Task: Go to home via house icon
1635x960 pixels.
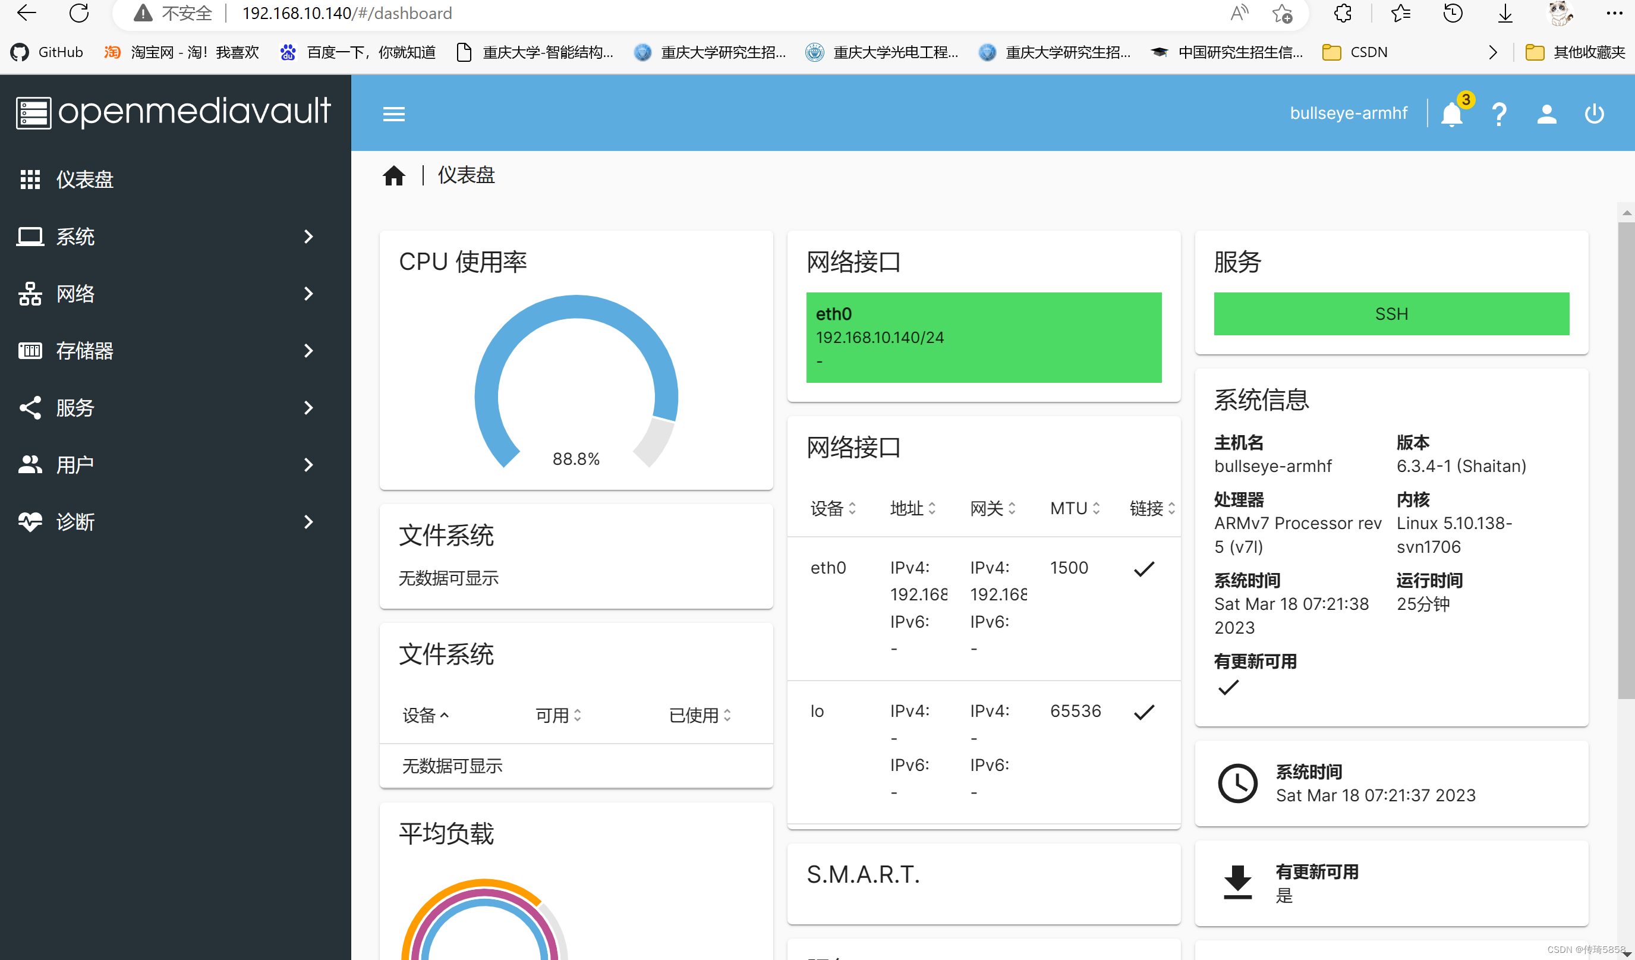Action: pyautogui.click(x=394, y=175)
